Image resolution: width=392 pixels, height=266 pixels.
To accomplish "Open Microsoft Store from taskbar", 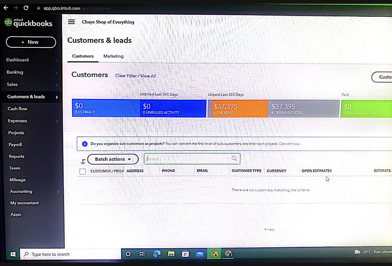I will tap(185, 254).
